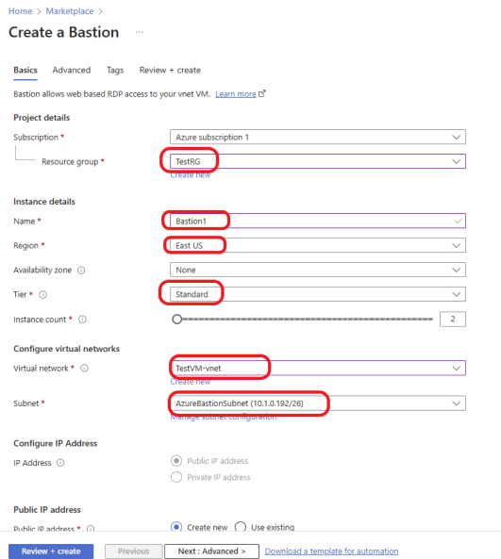Screen dimensions: 501x559
Task: Click the Public IP address info icon
Action: 91,528
